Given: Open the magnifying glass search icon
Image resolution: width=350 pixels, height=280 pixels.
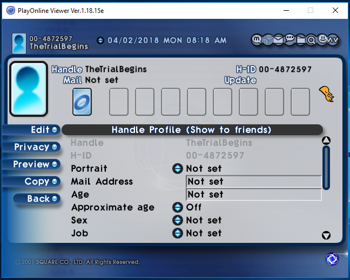Looking at the screenshot, I should [311, 40].
